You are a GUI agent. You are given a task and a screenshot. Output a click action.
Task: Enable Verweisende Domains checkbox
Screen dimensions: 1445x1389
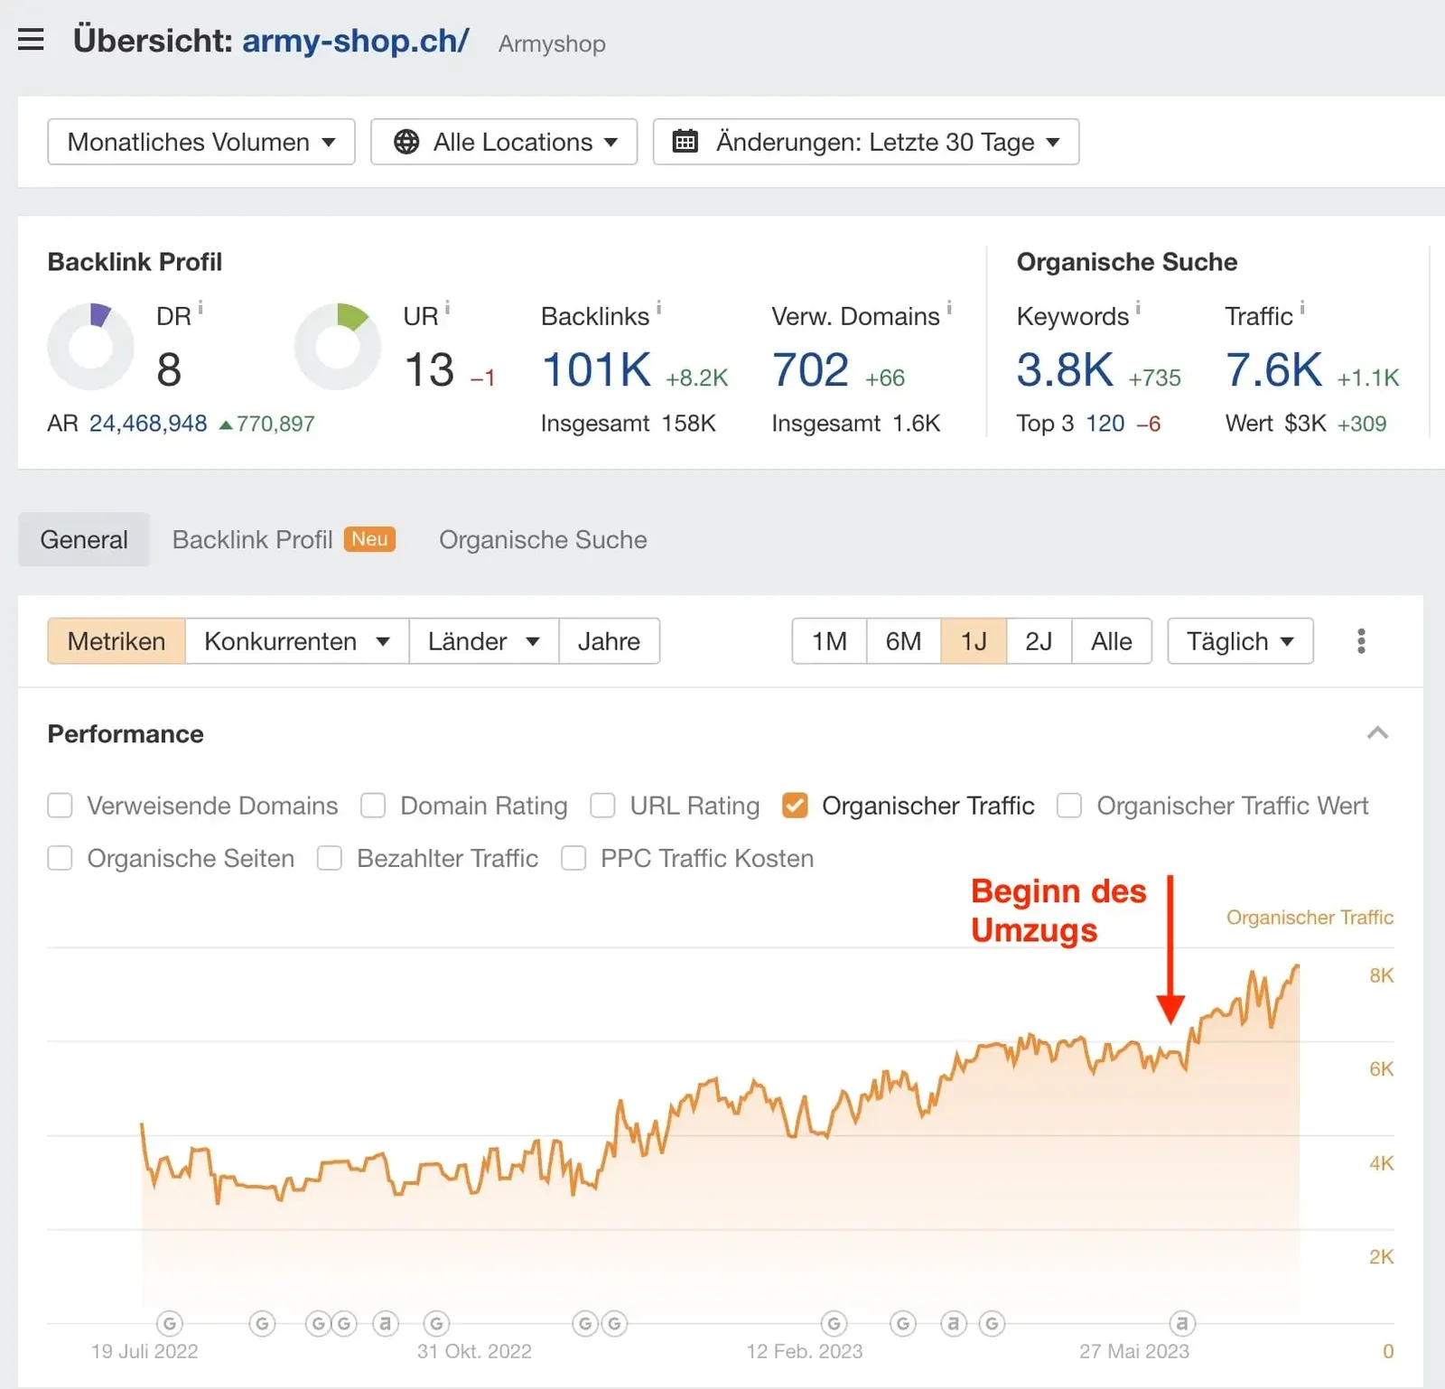(x=60, y=806)
